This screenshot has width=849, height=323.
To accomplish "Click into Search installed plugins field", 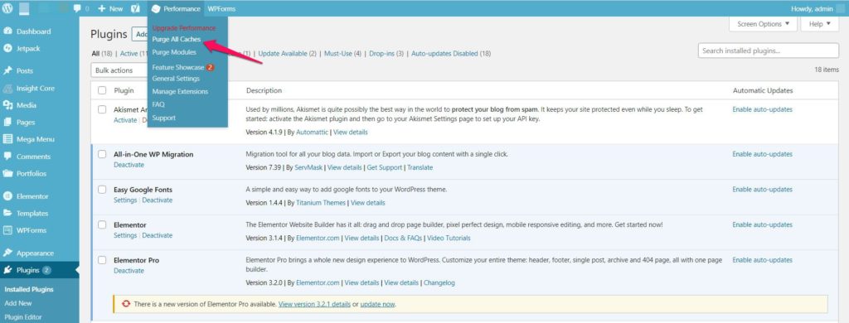I will (769, 51).
